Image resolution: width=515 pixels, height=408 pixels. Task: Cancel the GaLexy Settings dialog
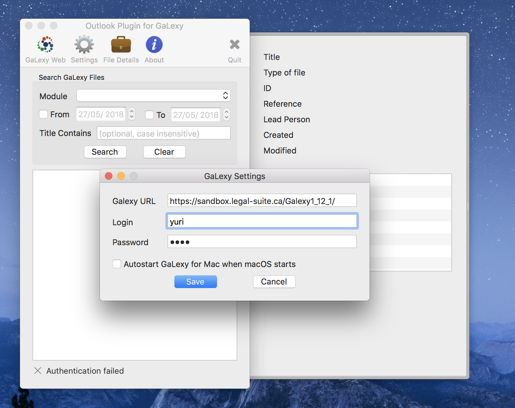(274, 282)
